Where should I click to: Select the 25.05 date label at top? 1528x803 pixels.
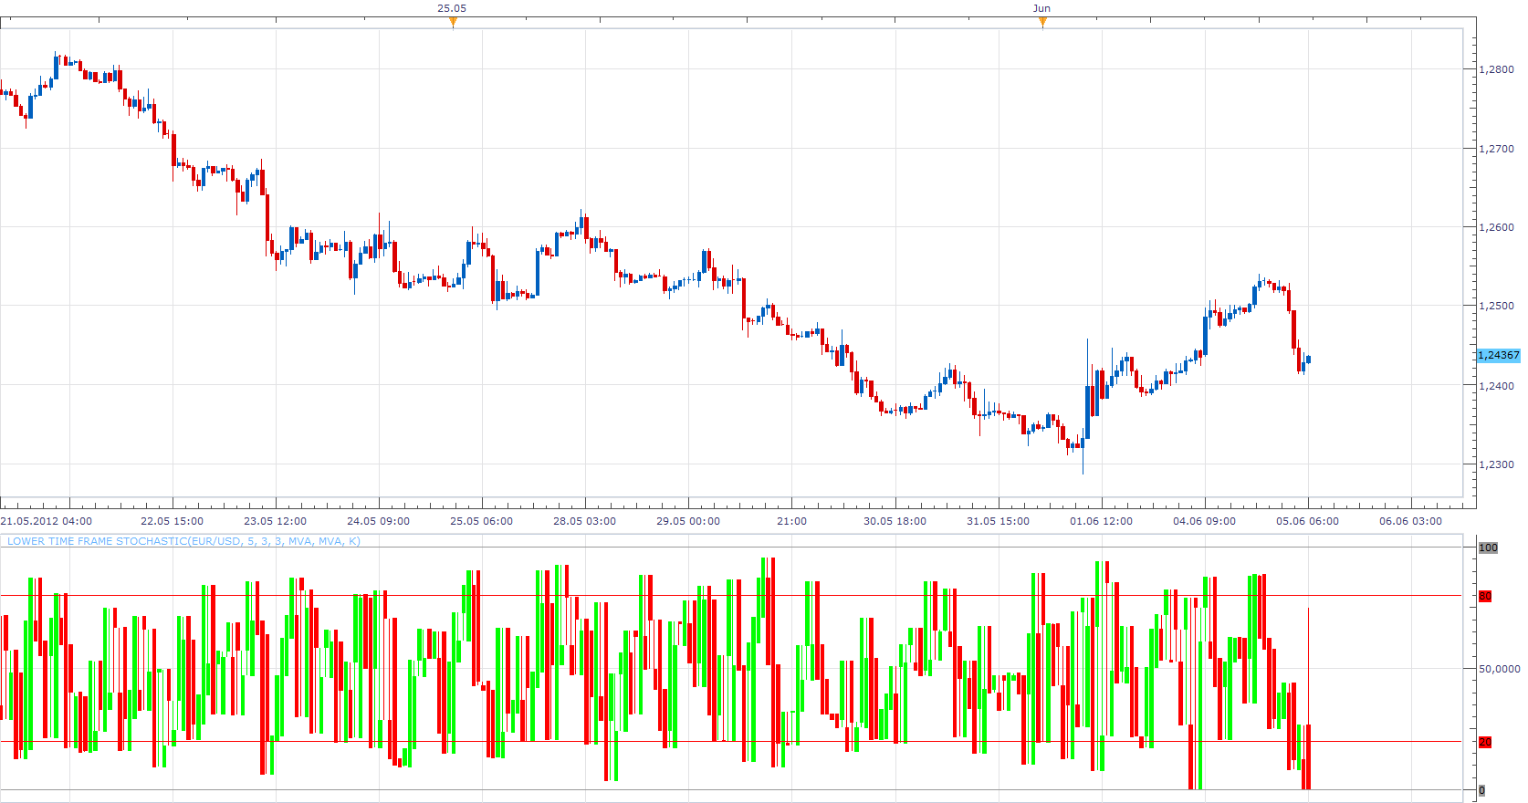pyautogui.click(x=452, y=8)
